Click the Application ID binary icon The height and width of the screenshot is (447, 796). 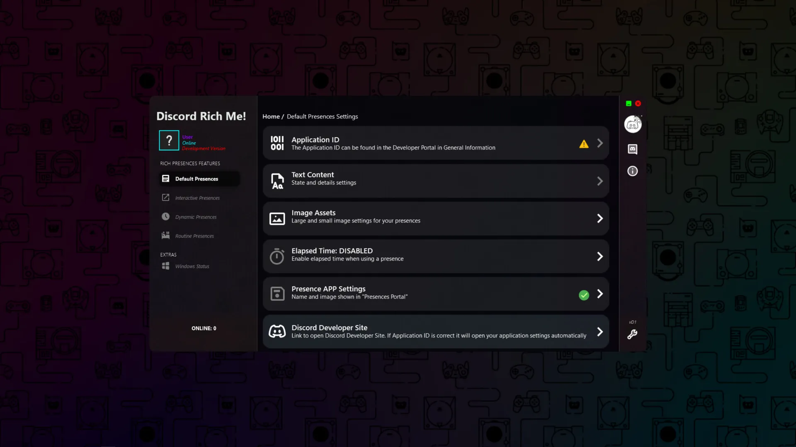[277, 143]
